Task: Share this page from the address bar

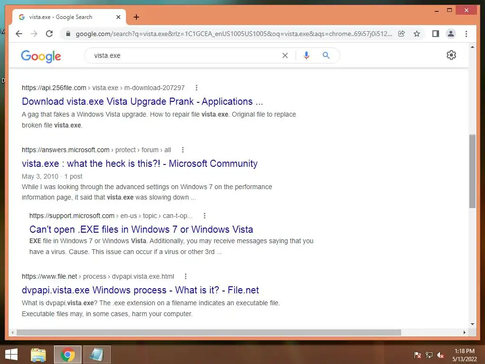Action: pos(402,34)
